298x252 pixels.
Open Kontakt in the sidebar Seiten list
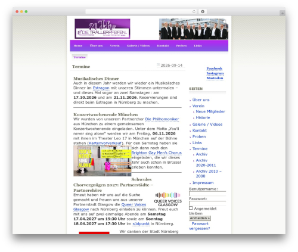coord(200,130)
